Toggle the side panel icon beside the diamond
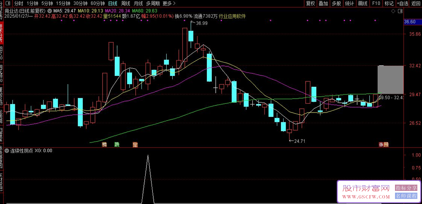Viewport: 422px width, 204px height. click(400, 11)
